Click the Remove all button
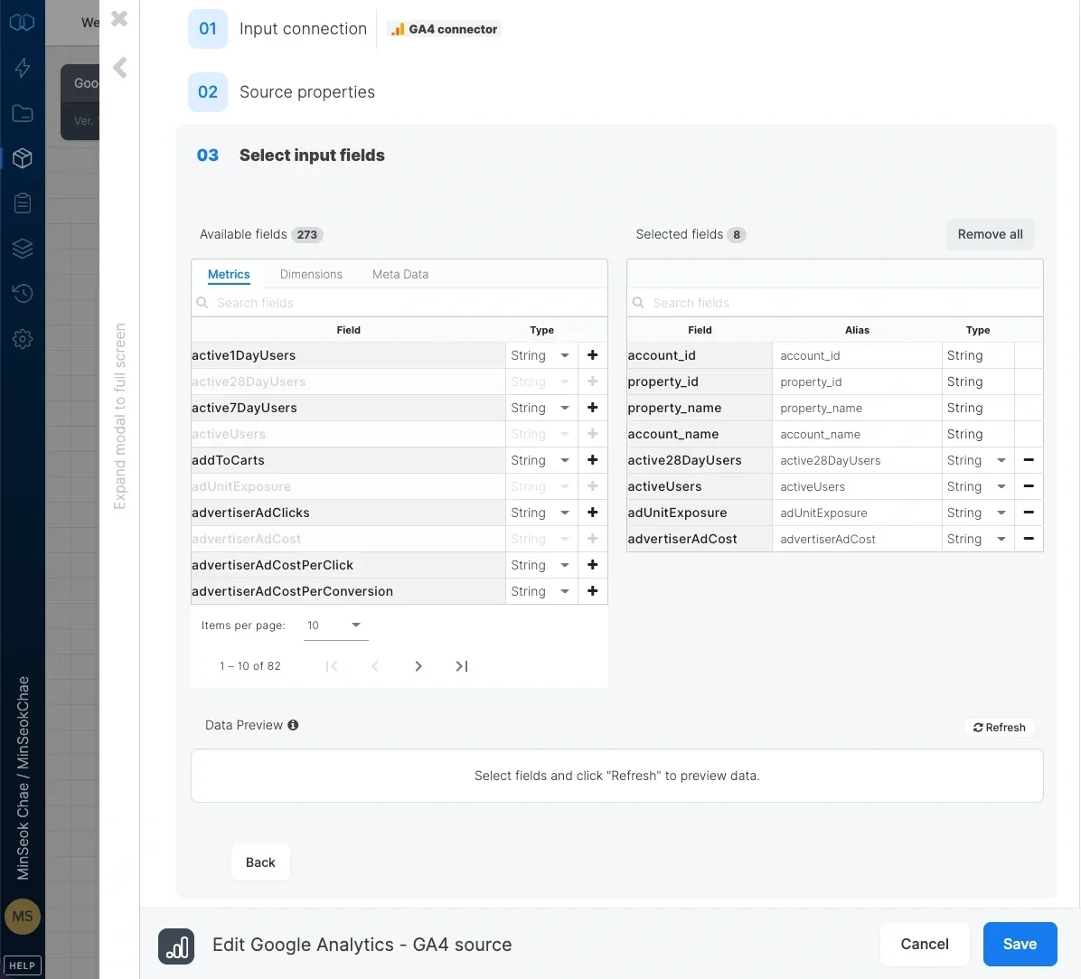Screen dimensions: 1081x979 pos(990,234)
